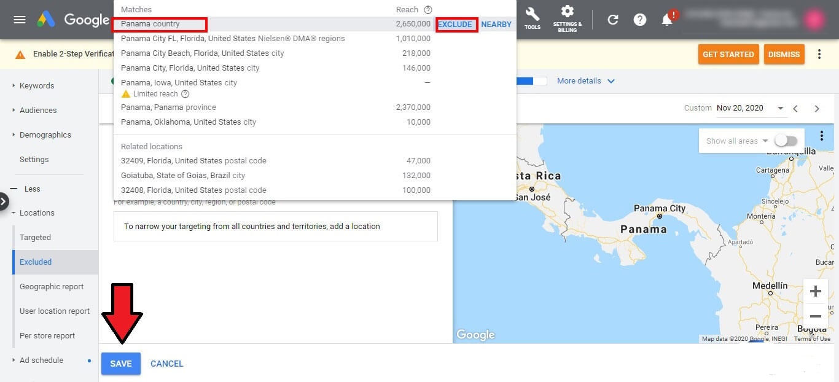This screenshot has height=382, width=839.
Task: Click the refresh icon in header
Action: (x=612, y=20)
